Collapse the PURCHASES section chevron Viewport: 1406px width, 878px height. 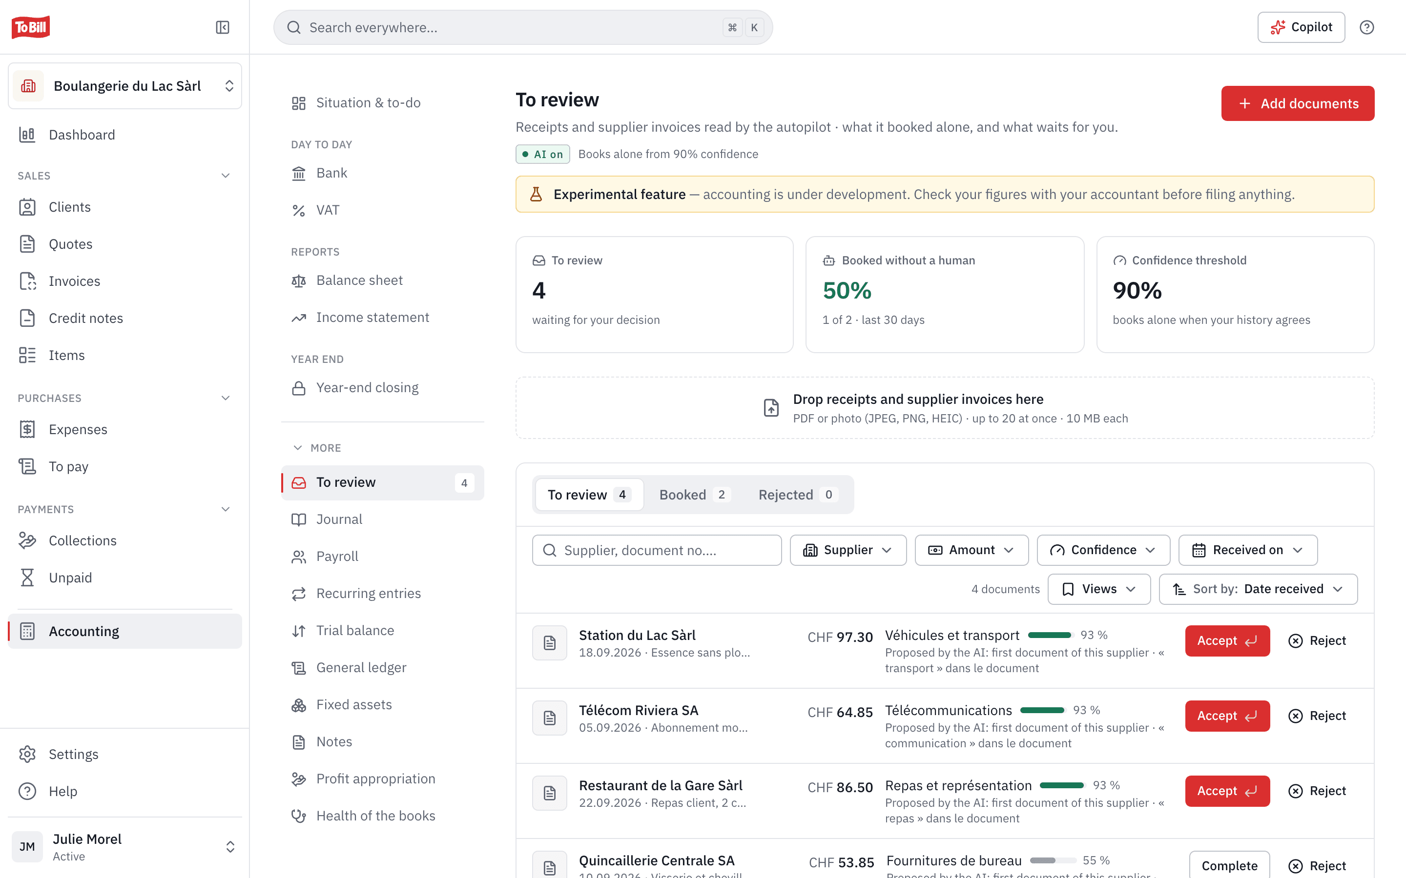click(226, 399)
